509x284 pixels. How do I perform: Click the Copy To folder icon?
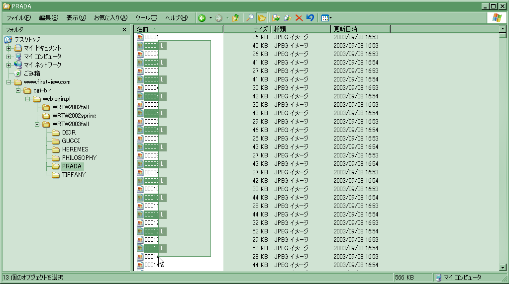(x=288, y=18)
